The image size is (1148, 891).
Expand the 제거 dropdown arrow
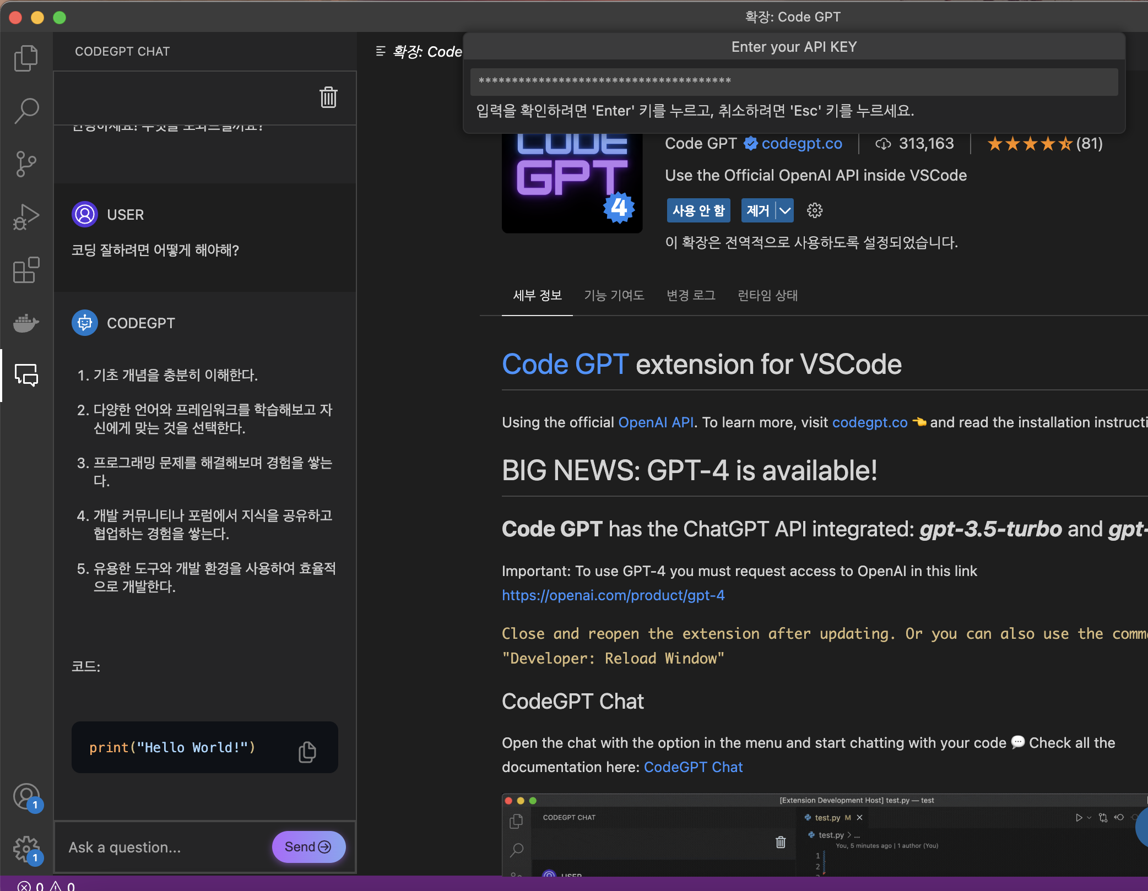coord(785,210)
